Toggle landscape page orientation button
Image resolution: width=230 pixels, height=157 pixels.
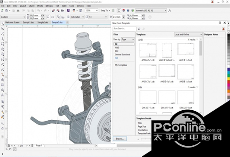(53, 17)
